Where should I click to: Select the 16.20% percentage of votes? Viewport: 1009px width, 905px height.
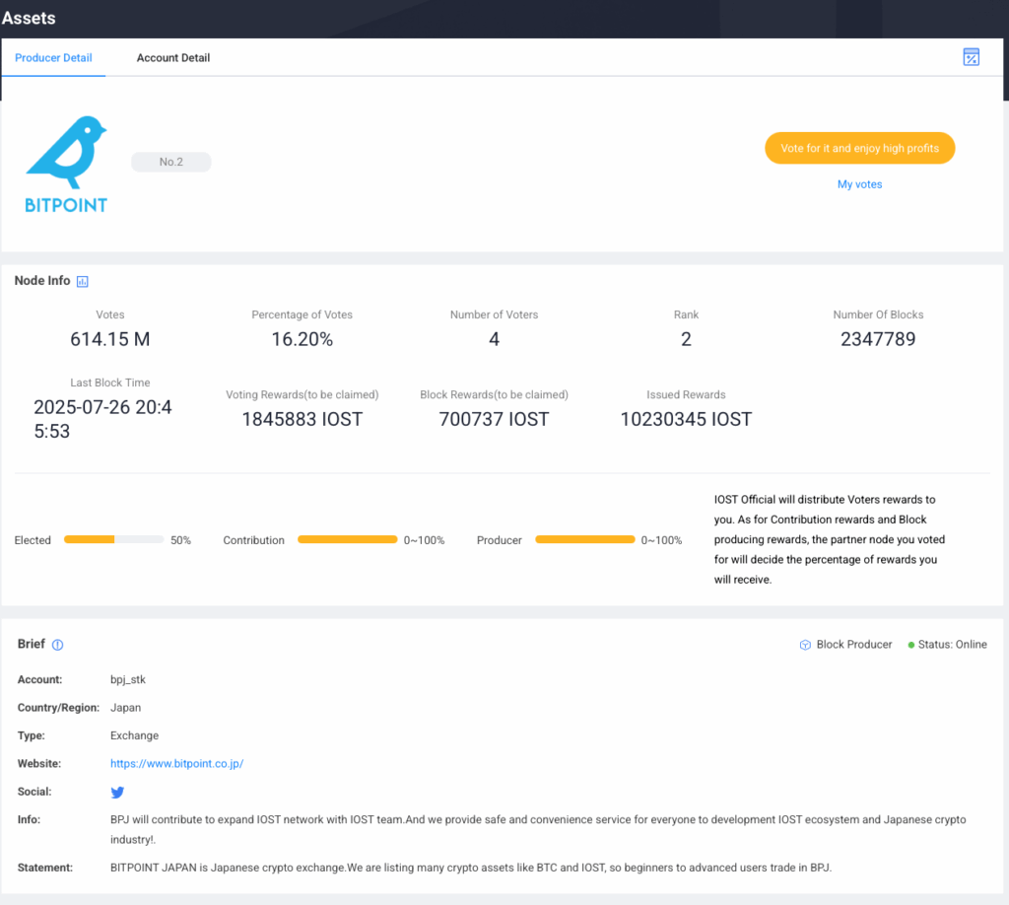coord(302,339)
